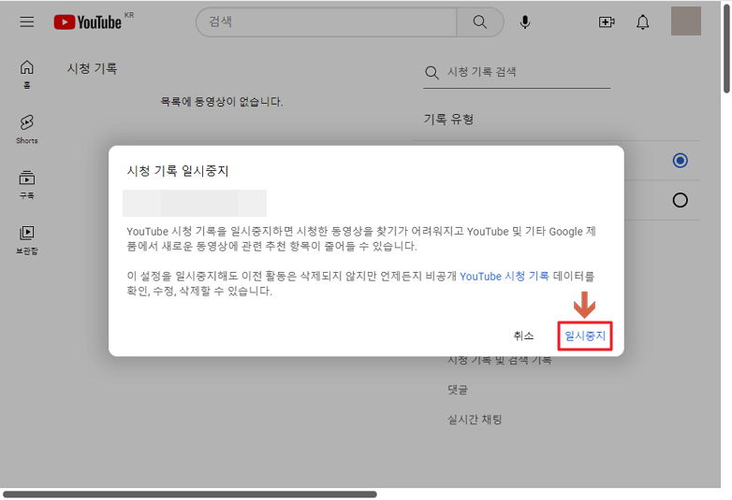
Task: Click the 기록 유형 heading
Action: pos(448,120)
